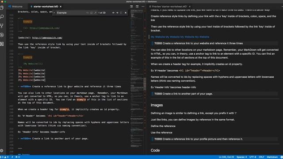Close the find widget
This screenshot has height=159, width=283.
tap(126, 13)
